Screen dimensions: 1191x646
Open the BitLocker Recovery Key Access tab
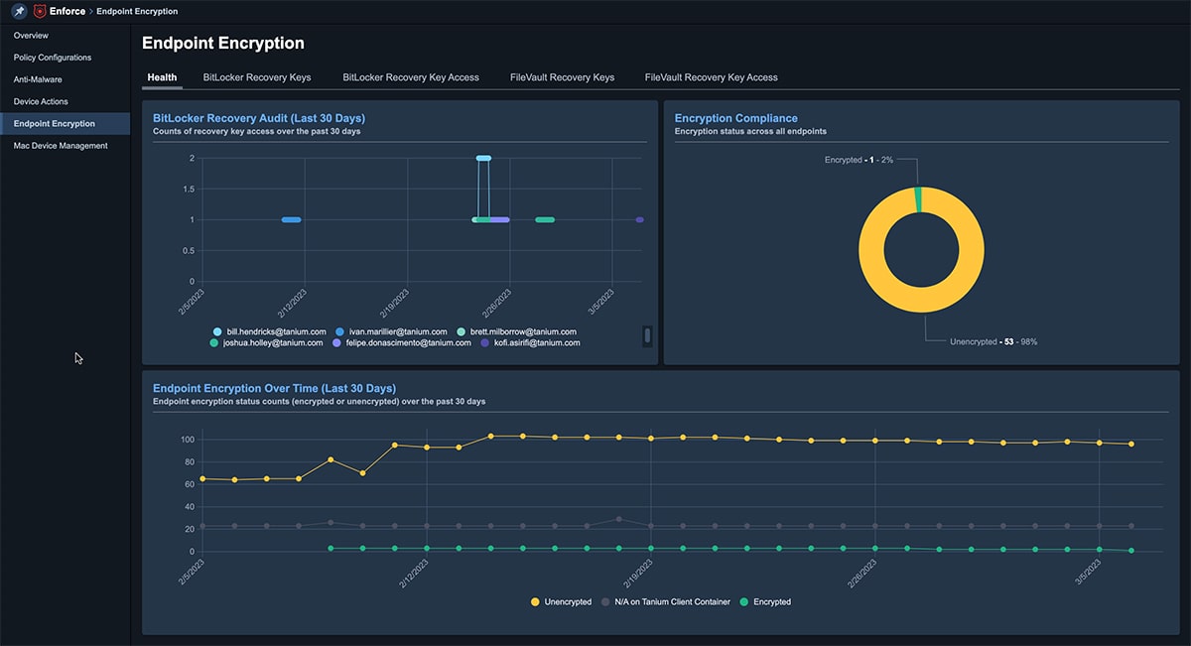click(x=411, y=77)
